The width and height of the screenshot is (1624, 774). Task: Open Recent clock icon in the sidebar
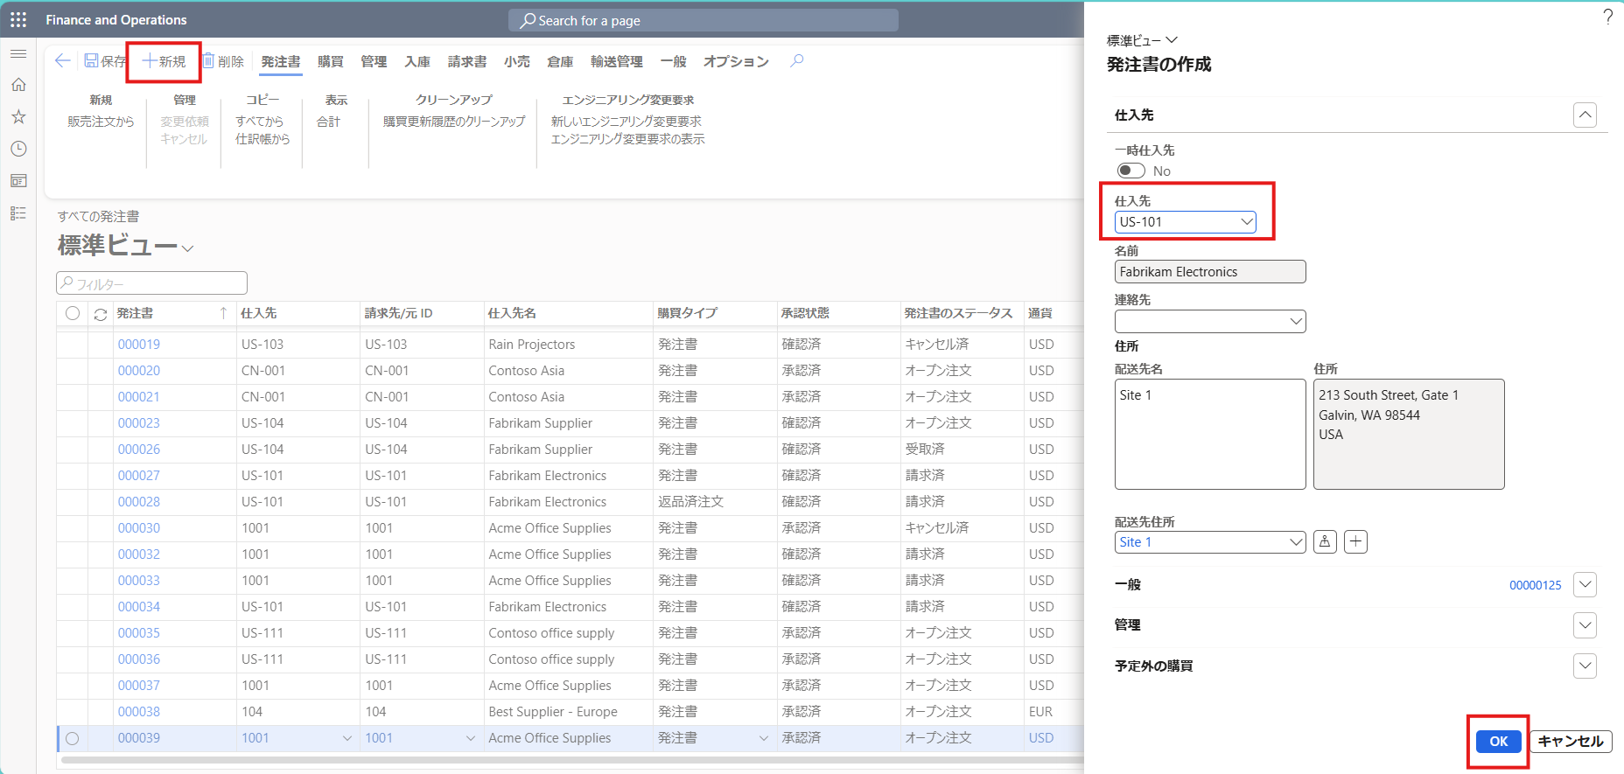coord(18,149)
